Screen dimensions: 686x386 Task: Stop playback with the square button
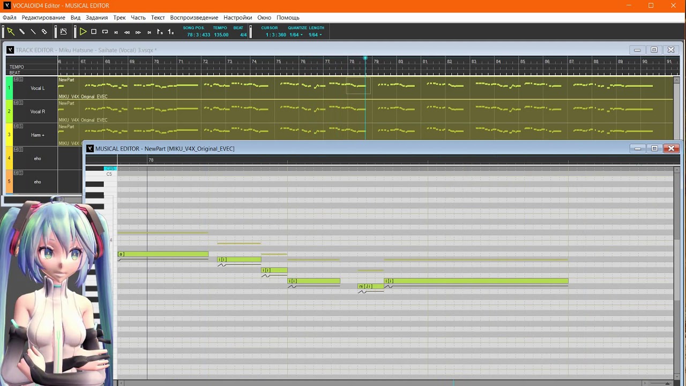click(94, 32)
